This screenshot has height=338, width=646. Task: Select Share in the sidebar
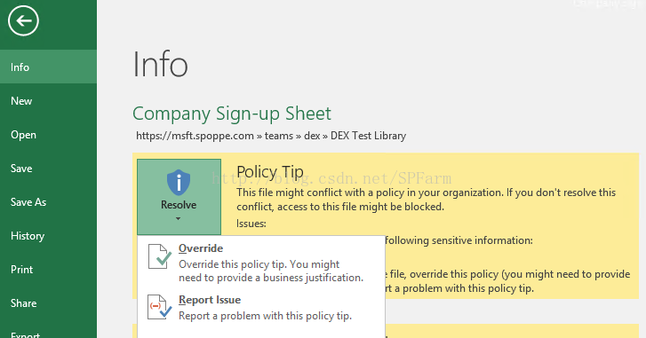coord(48,303)
